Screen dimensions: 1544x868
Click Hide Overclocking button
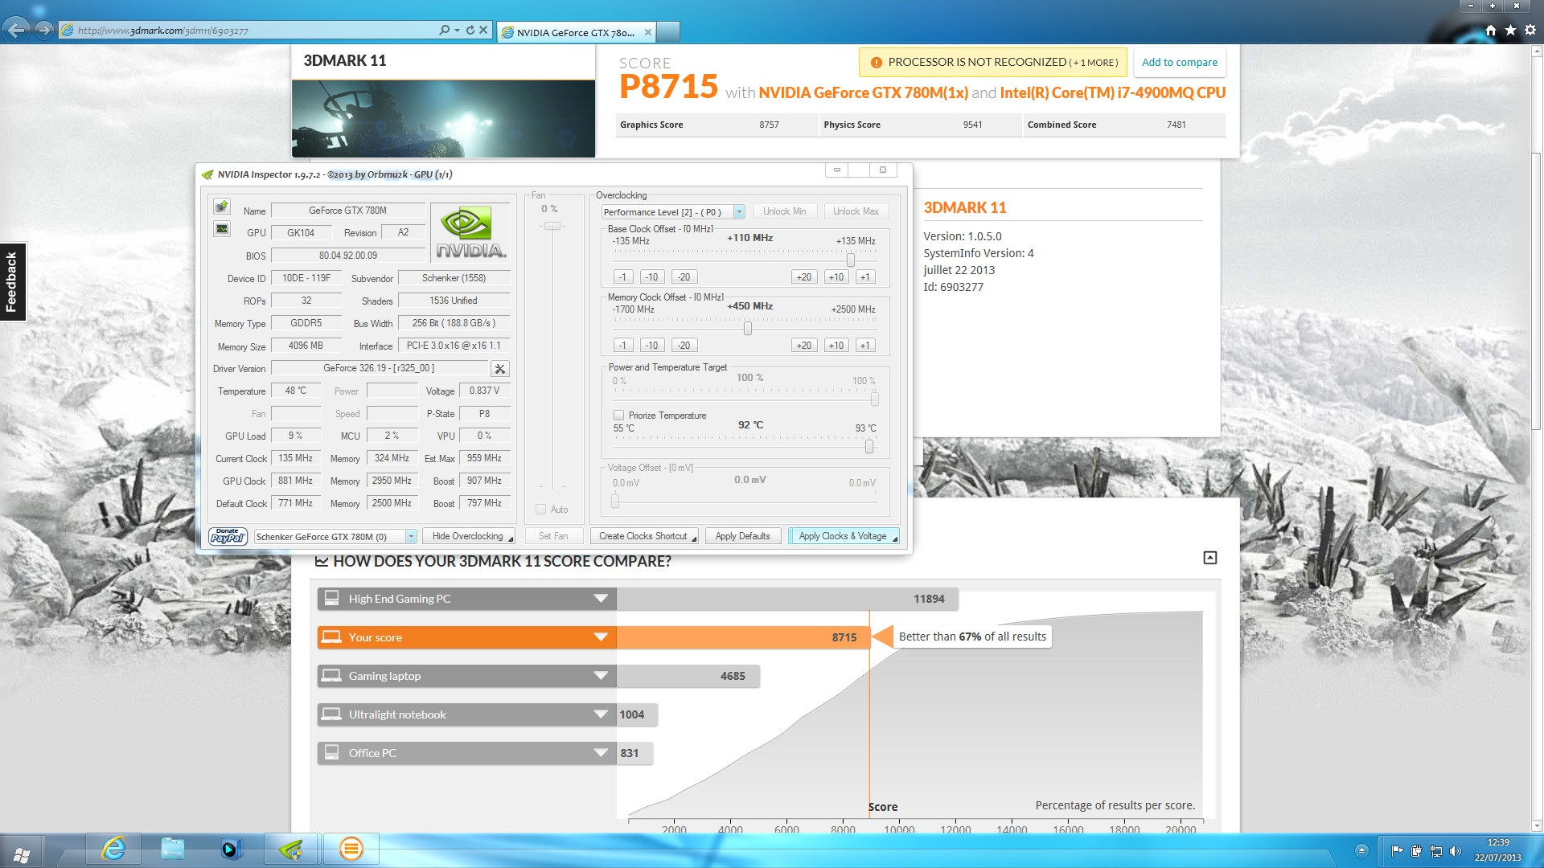(469, 536)
